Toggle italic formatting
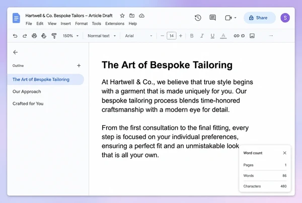 tap(202, 36)
